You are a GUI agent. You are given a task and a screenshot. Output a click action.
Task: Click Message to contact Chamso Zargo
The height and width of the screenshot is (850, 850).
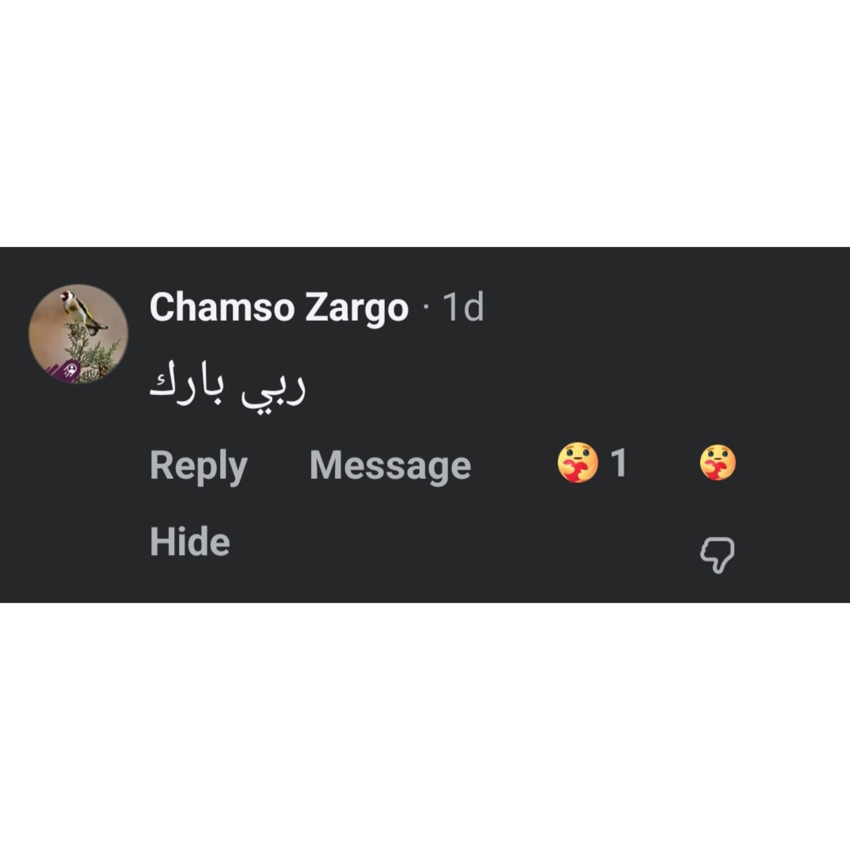[390, 466]
